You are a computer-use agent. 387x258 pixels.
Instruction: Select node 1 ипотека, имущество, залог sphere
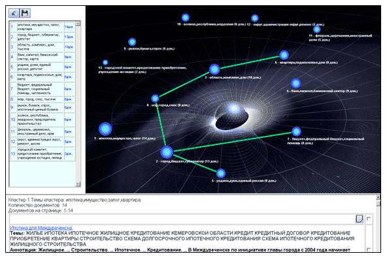coord(105,129)
